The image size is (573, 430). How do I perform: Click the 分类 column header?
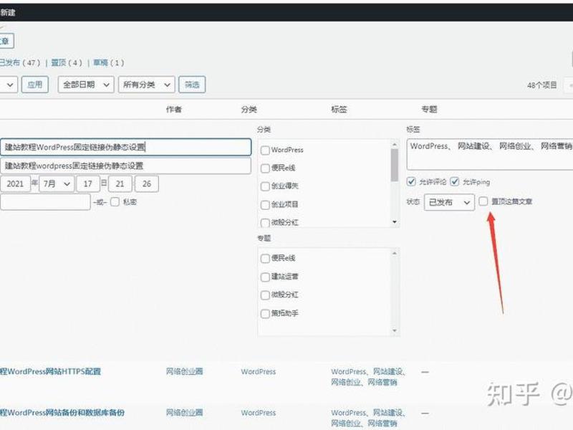[249, 110]
